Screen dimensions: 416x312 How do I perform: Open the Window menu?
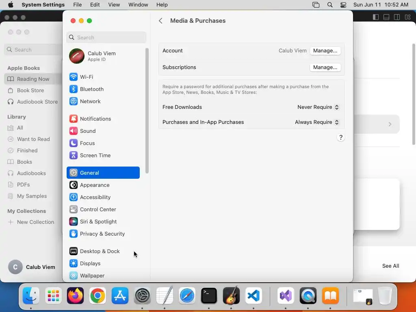(x=138, y=5)
